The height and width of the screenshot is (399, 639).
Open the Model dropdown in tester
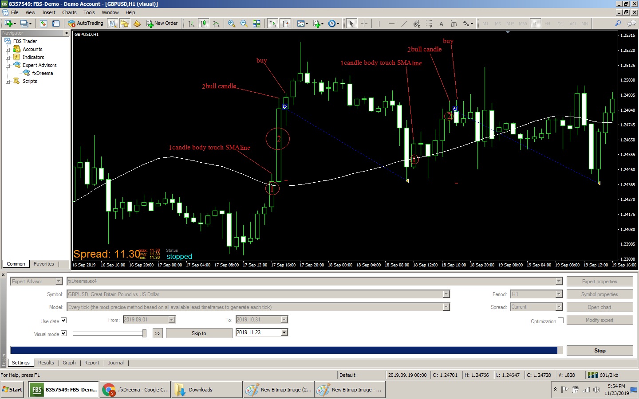[x=446, y=307]
